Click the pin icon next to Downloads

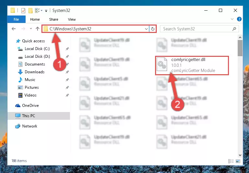tap(67, 72)
